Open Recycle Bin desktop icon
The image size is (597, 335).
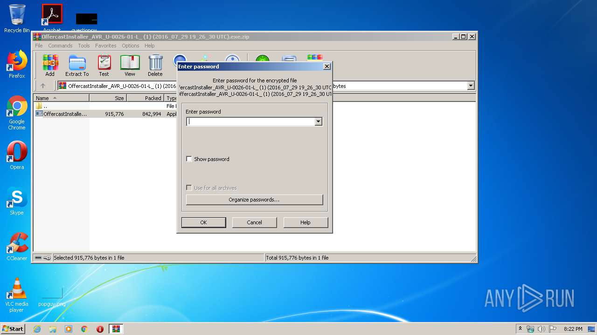point(17,19)
